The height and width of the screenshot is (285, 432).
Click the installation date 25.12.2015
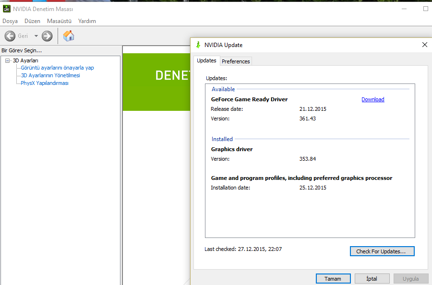pyautogui.click(x=313, y=188)
